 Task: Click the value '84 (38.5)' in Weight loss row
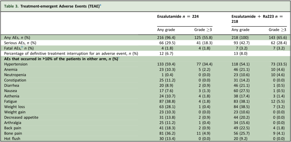pos(241,107)
